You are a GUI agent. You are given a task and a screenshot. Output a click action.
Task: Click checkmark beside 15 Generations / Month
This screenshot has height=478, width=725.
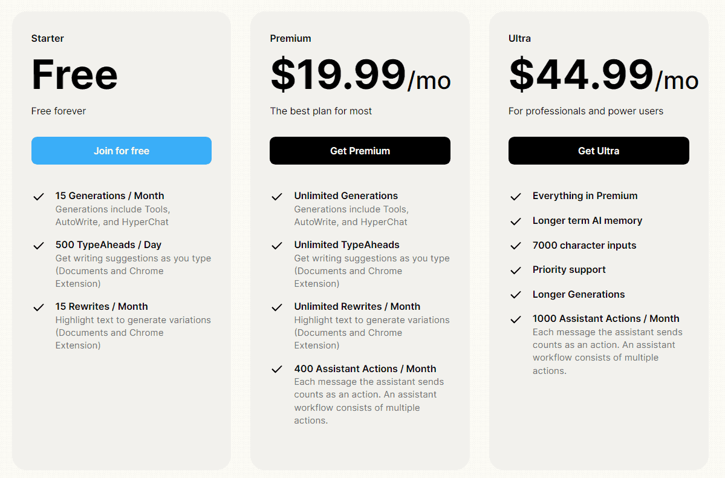point(39,197)
